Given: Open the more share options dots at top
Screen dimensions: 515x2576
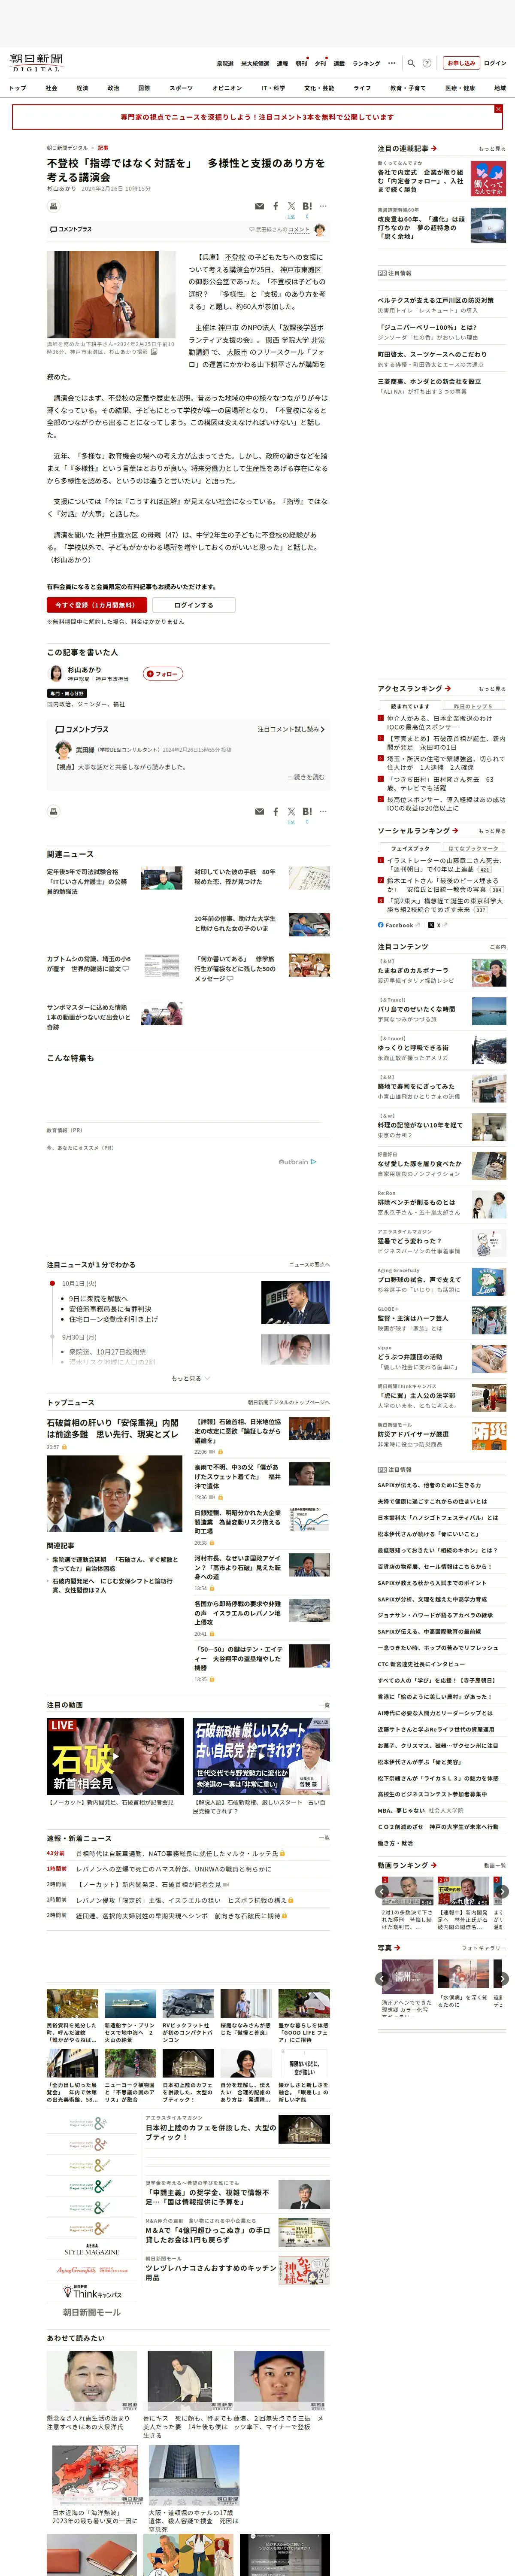Looking at the screenshot, I should click(323, 206).
